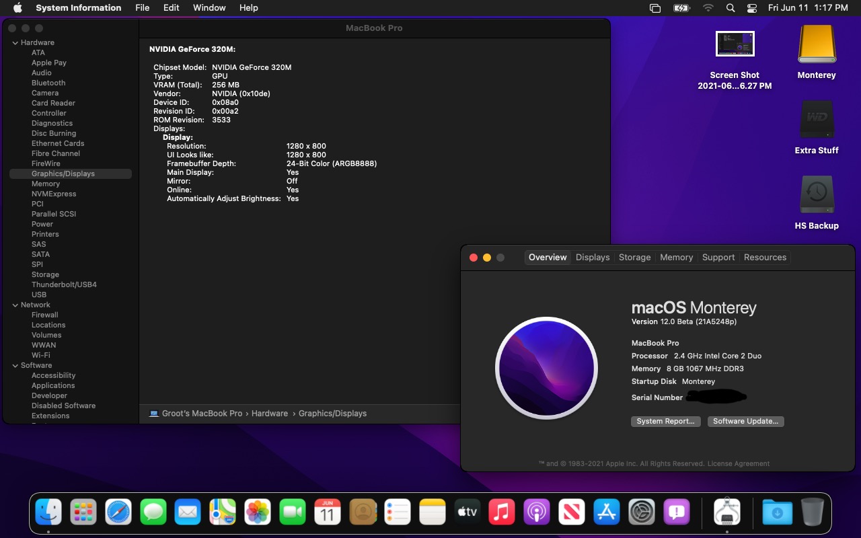Image resolution: width=861 pixels, height=538 pixels.
Task: Click the System Report button
Action: pyautogui.click(x=665, y=421)
